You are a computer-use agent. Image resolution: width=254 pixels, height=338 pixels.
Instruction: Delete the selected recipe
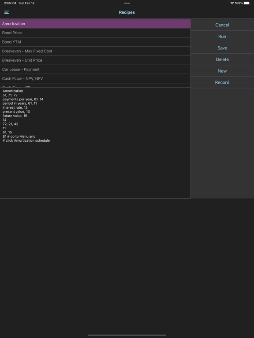pos(222,59)
